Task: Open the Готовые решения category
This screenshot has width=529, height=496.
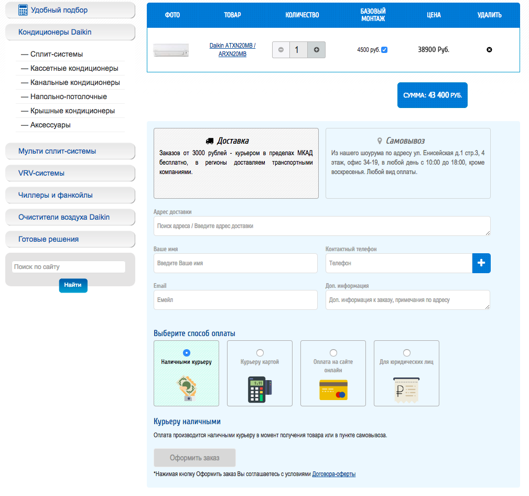Action: point(70,239)
